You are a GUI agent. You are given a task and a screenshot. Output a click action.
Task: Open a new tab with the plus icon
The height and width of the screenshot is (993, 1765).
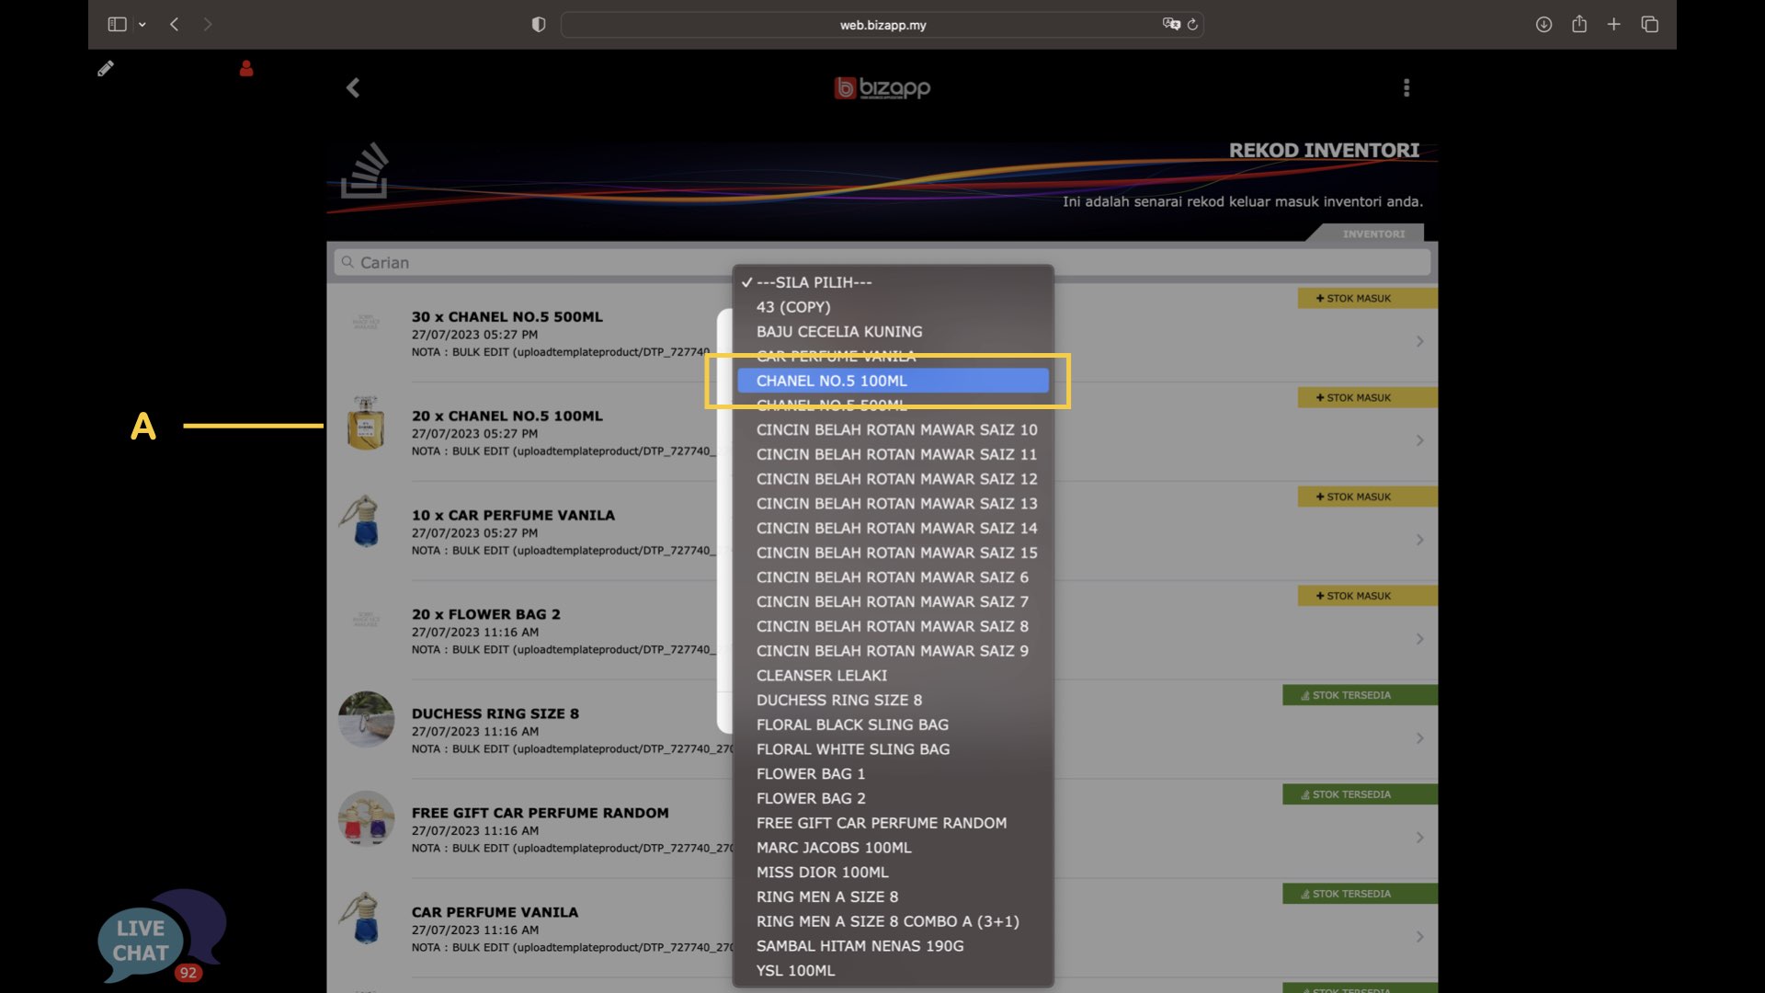(x=1614, y=25)
